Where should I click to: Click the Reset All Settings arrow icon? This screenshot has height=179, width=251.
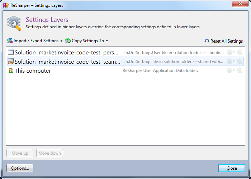coord(207,41)
